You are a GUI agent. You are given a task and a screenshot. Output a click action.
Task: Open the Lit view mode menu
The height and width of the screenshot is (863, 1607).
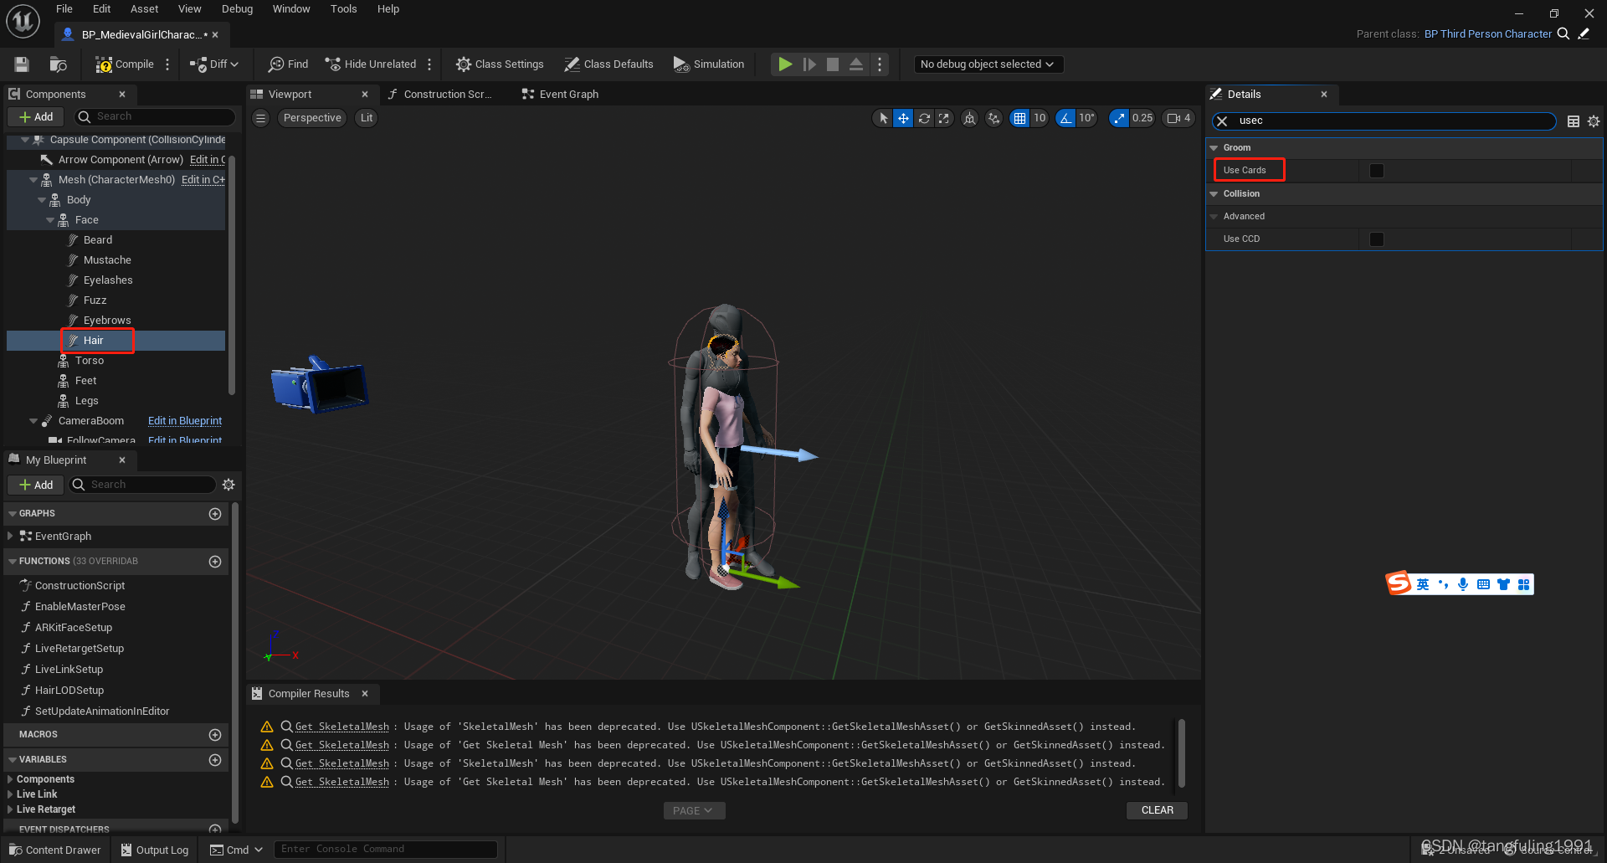pyautogui.click(x=367, y=118)
